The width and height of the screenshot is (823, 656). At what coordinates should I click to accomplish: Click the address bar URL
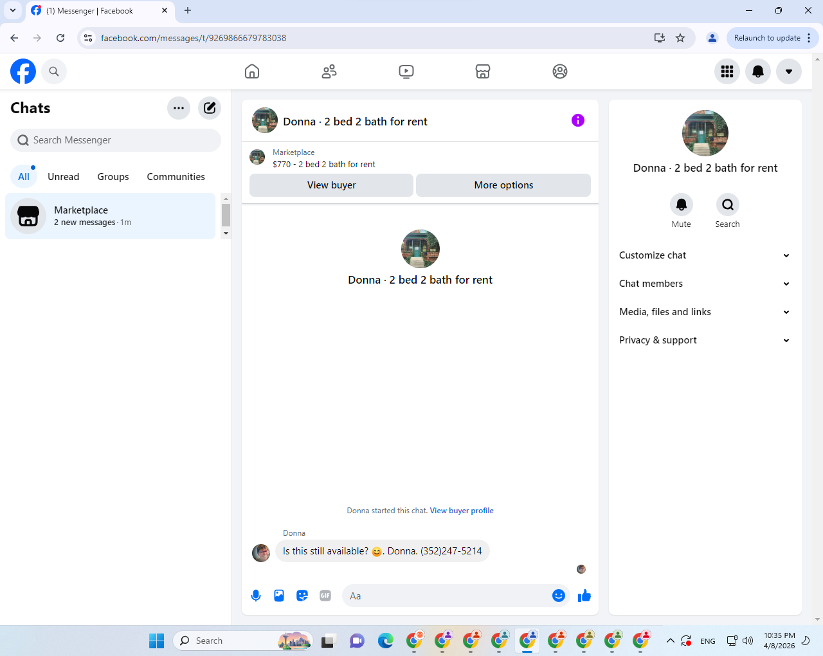click(194, 38)
